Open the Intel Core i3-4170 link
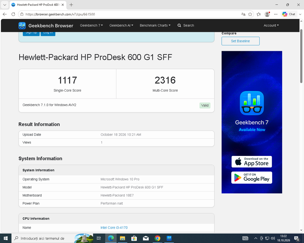The image size is (304, 243). [114, 228]
